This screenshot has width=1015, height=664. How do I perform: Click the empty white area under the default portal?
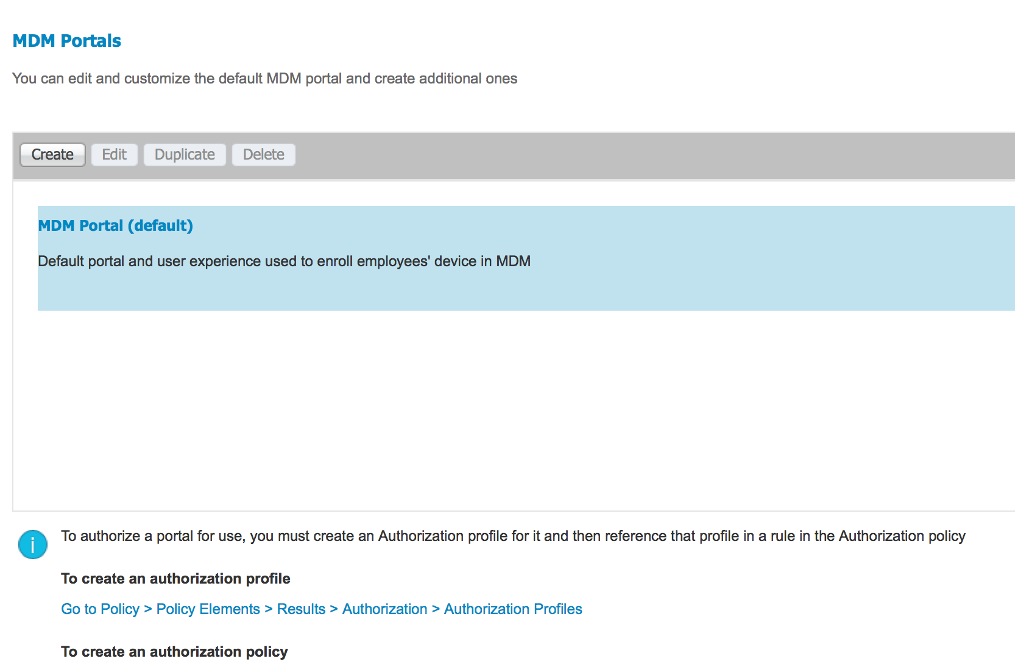tap(512, 408)
